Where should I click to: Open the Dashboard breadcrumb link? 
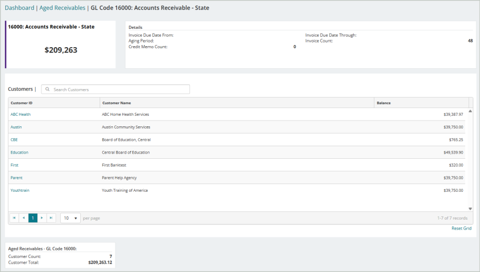pyautogui.click(x=19, y=8)
